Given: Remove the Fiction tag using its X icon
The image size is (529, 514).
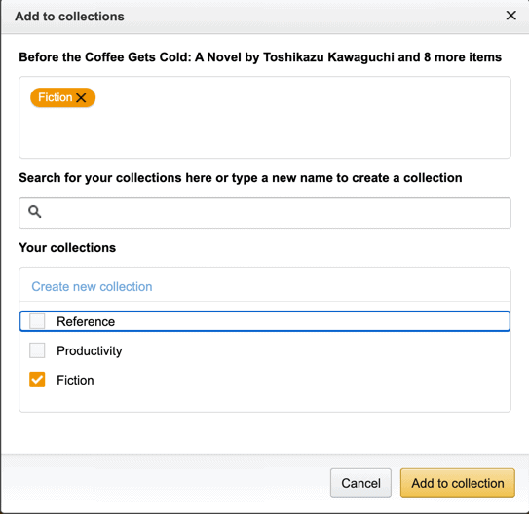Looking at the screenshot, I should [81, 97].
